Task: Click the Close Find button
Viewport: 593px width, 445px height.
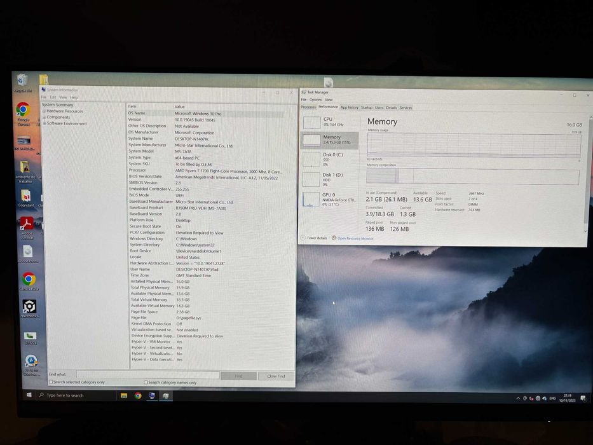Action: (276, 376)
